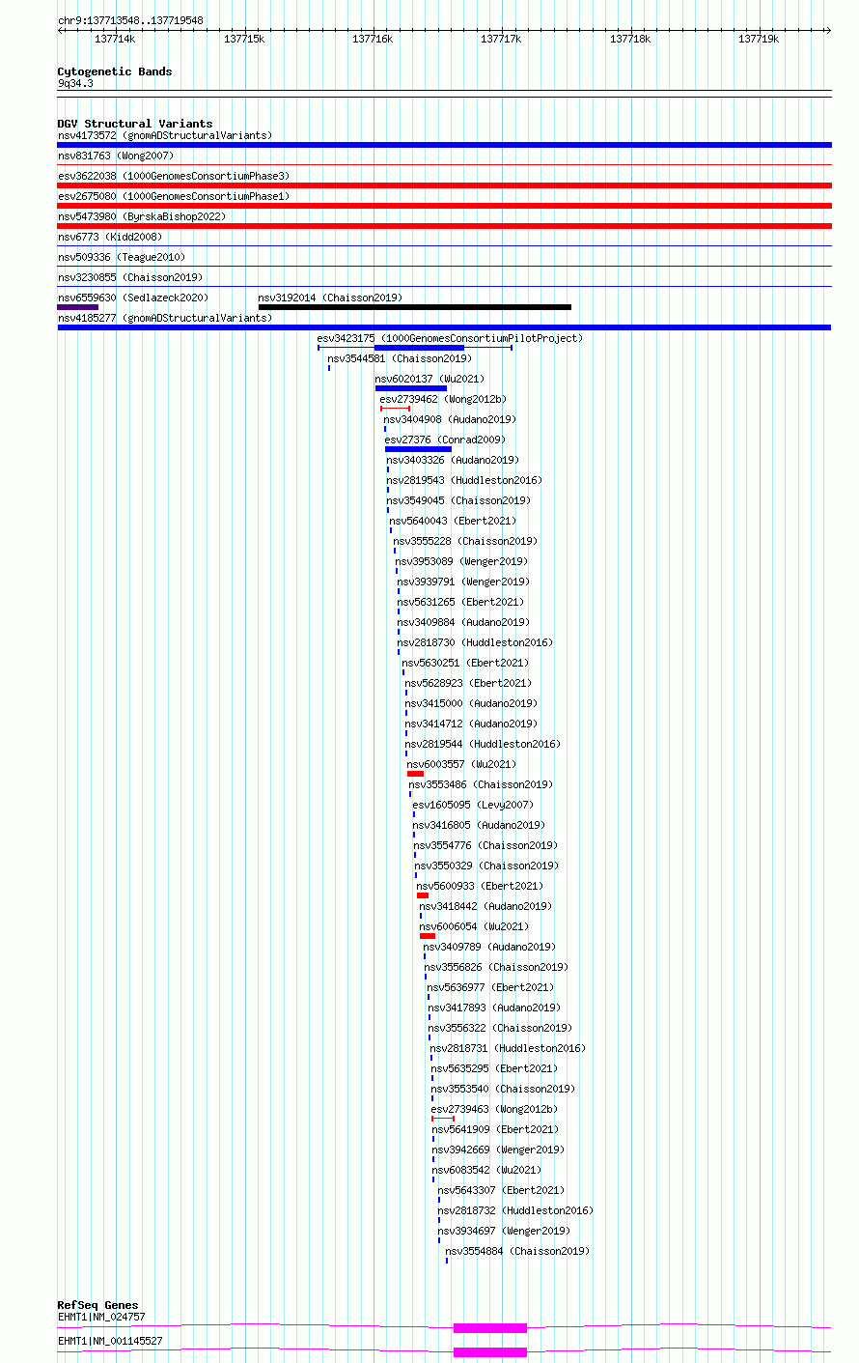Select the nsv831763 (Wong2007) variant
Image resolution: width=859 pixels, height=1363 pixels.
[x=116, y=156]
